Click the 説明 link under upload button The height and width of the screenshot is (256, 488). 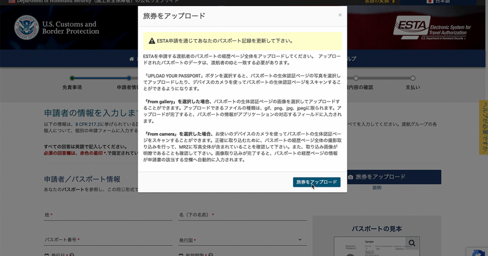[377, 188]
